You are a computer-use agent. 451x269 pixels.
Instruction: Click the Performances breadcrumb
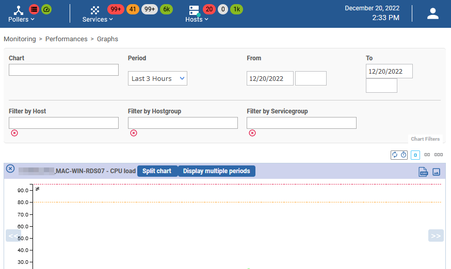(67, 39)
